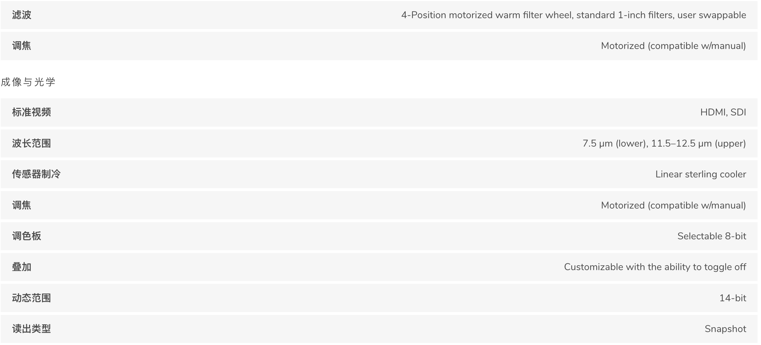Click the 叠加 label
This screenshot has height=345, width=761.
tap(22, 267)
